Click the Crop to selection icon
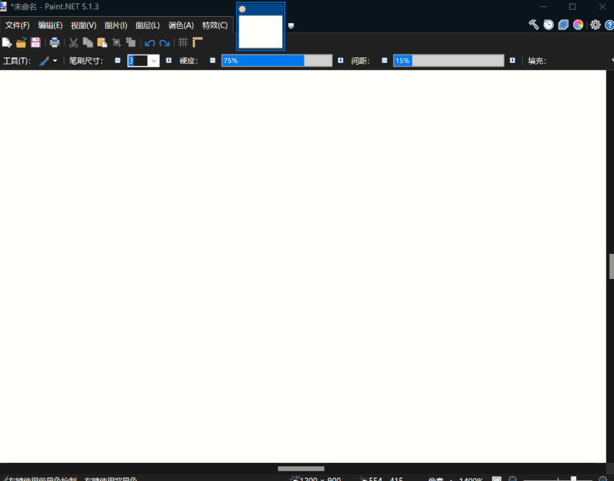The width and height of the screenshot is (614, 481). [116, 43]
